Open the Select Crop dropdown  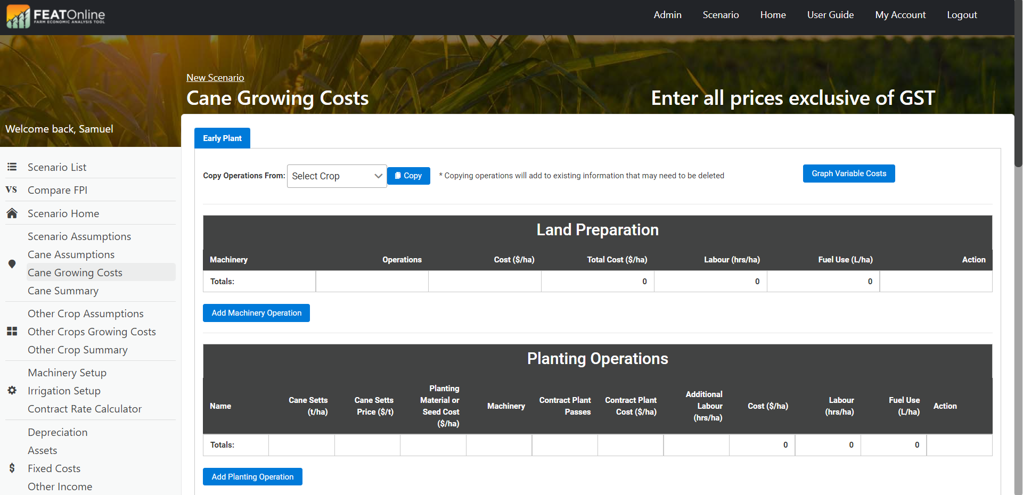337,176
